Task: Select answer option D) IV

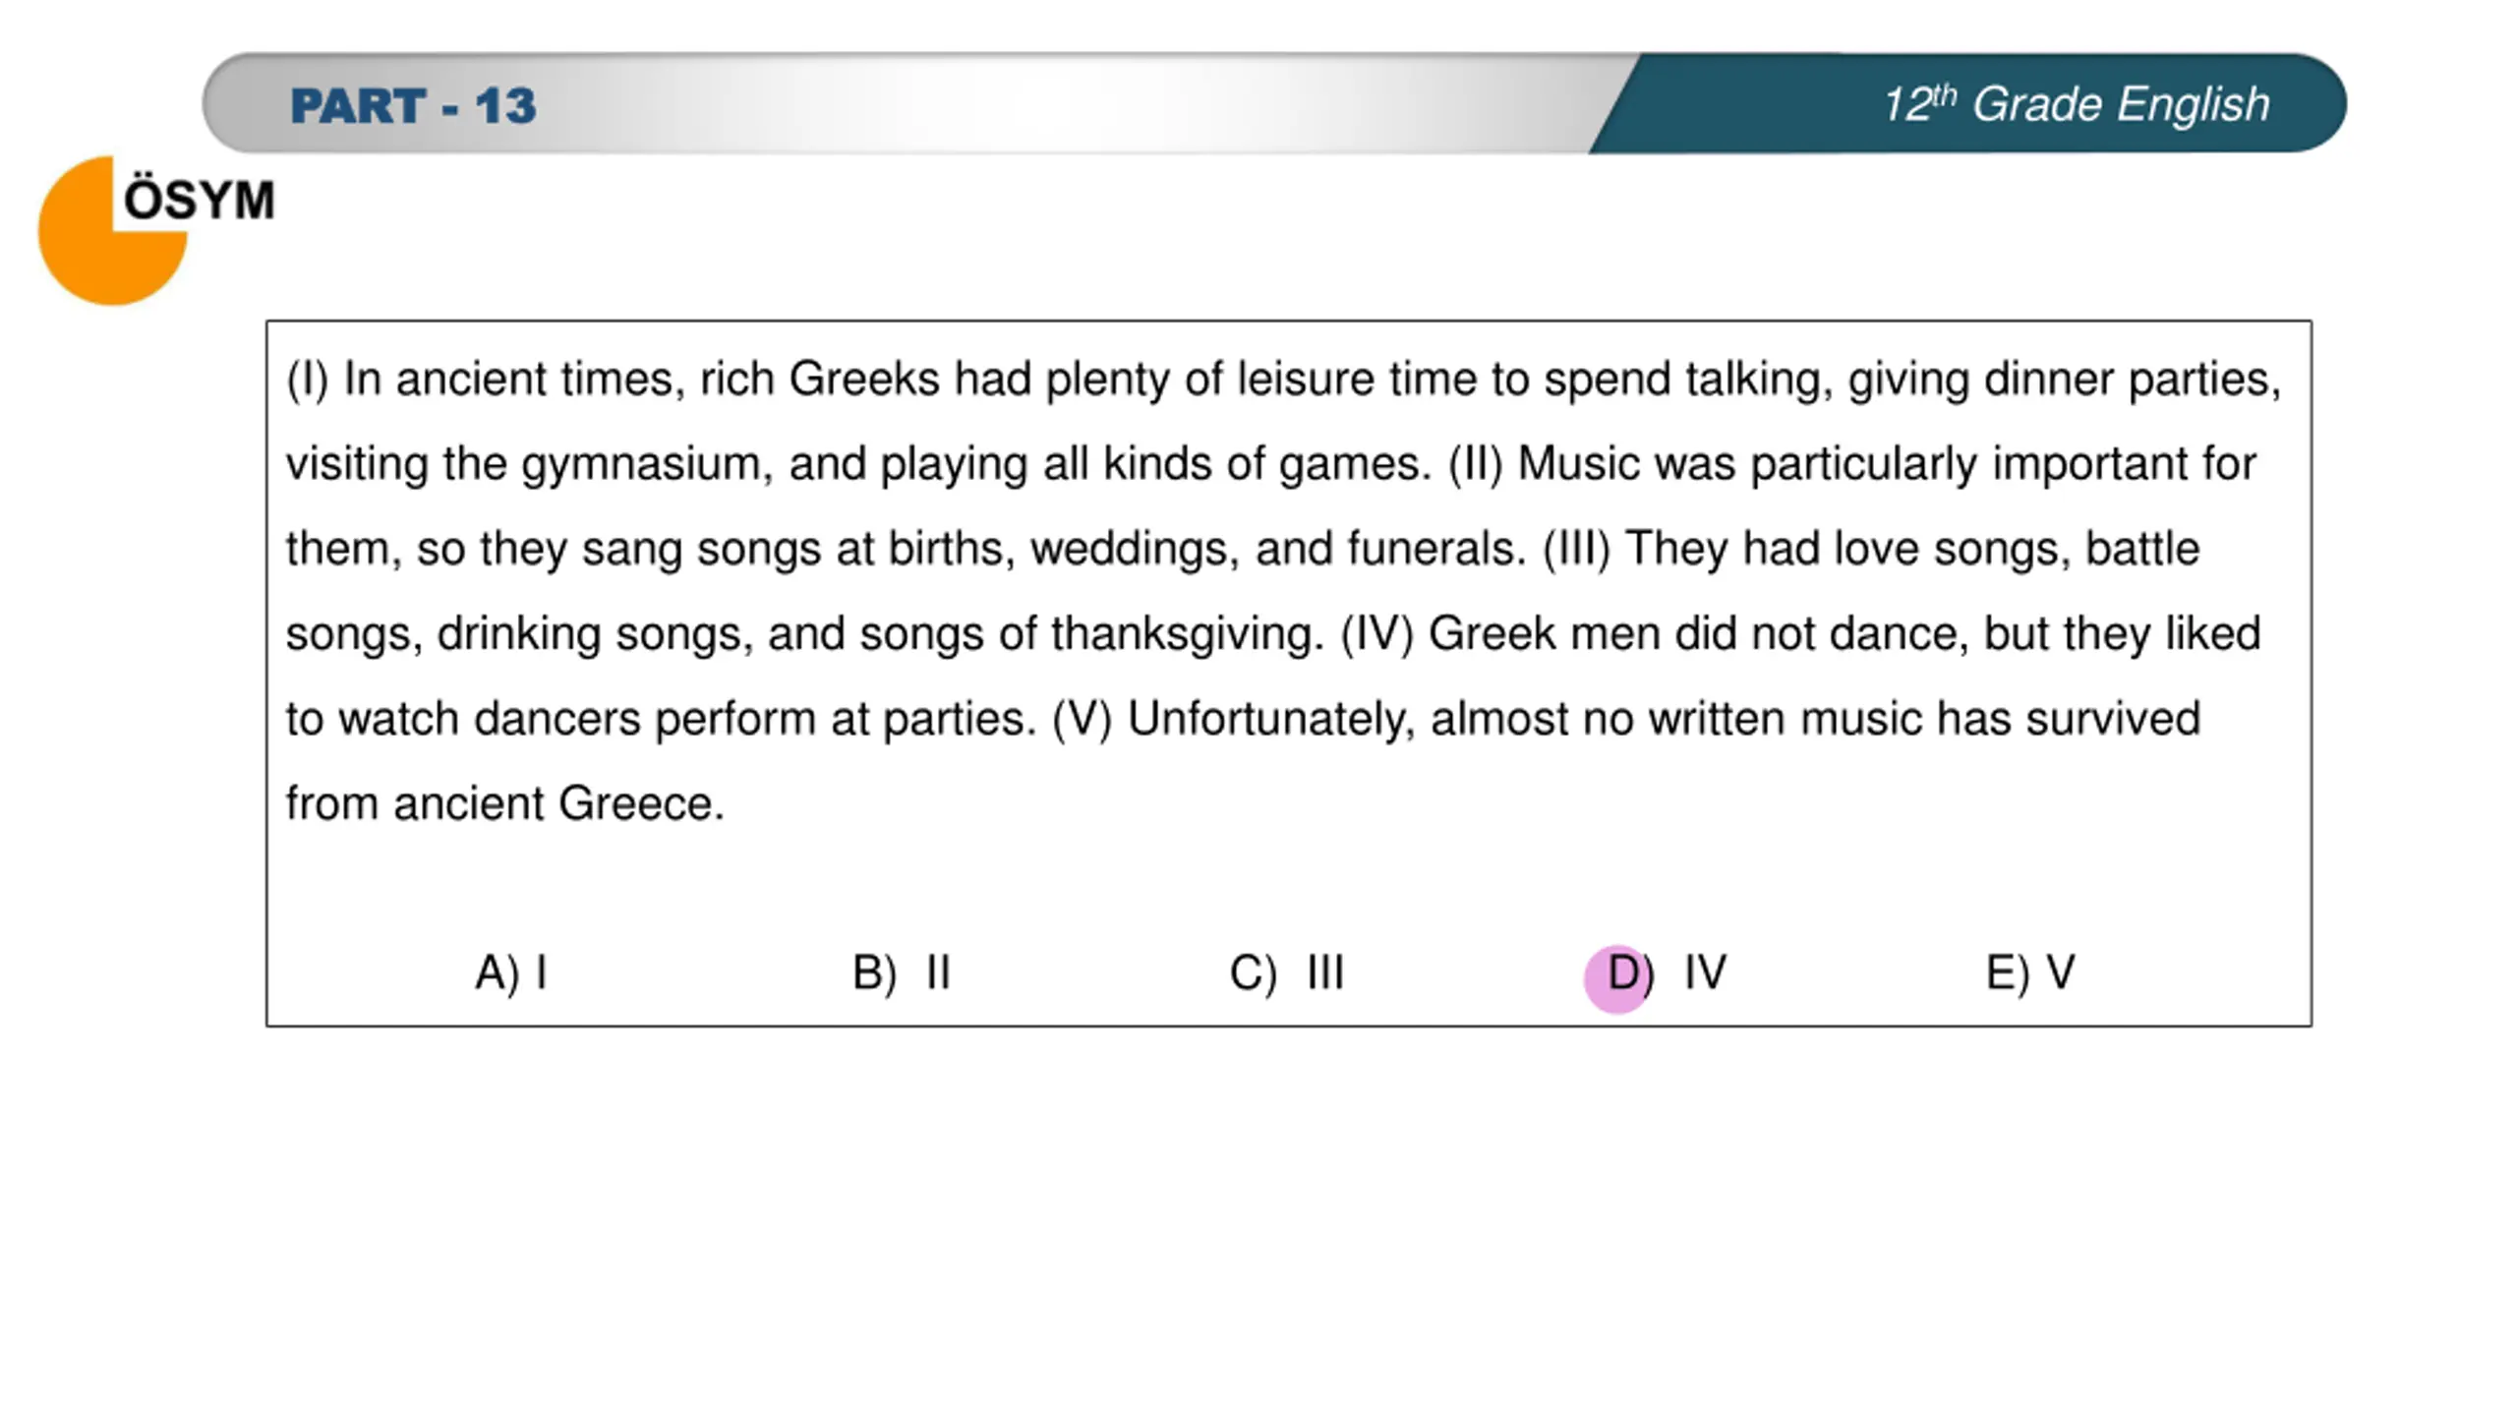Action: coord(1667,973)
